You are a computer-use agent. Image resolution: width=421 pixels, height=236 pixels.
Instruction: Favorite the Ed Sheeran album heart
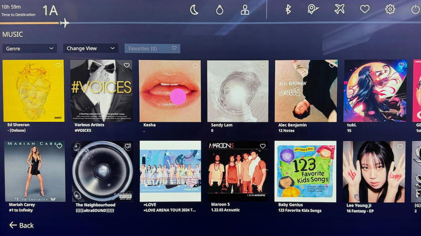[58, 65]
